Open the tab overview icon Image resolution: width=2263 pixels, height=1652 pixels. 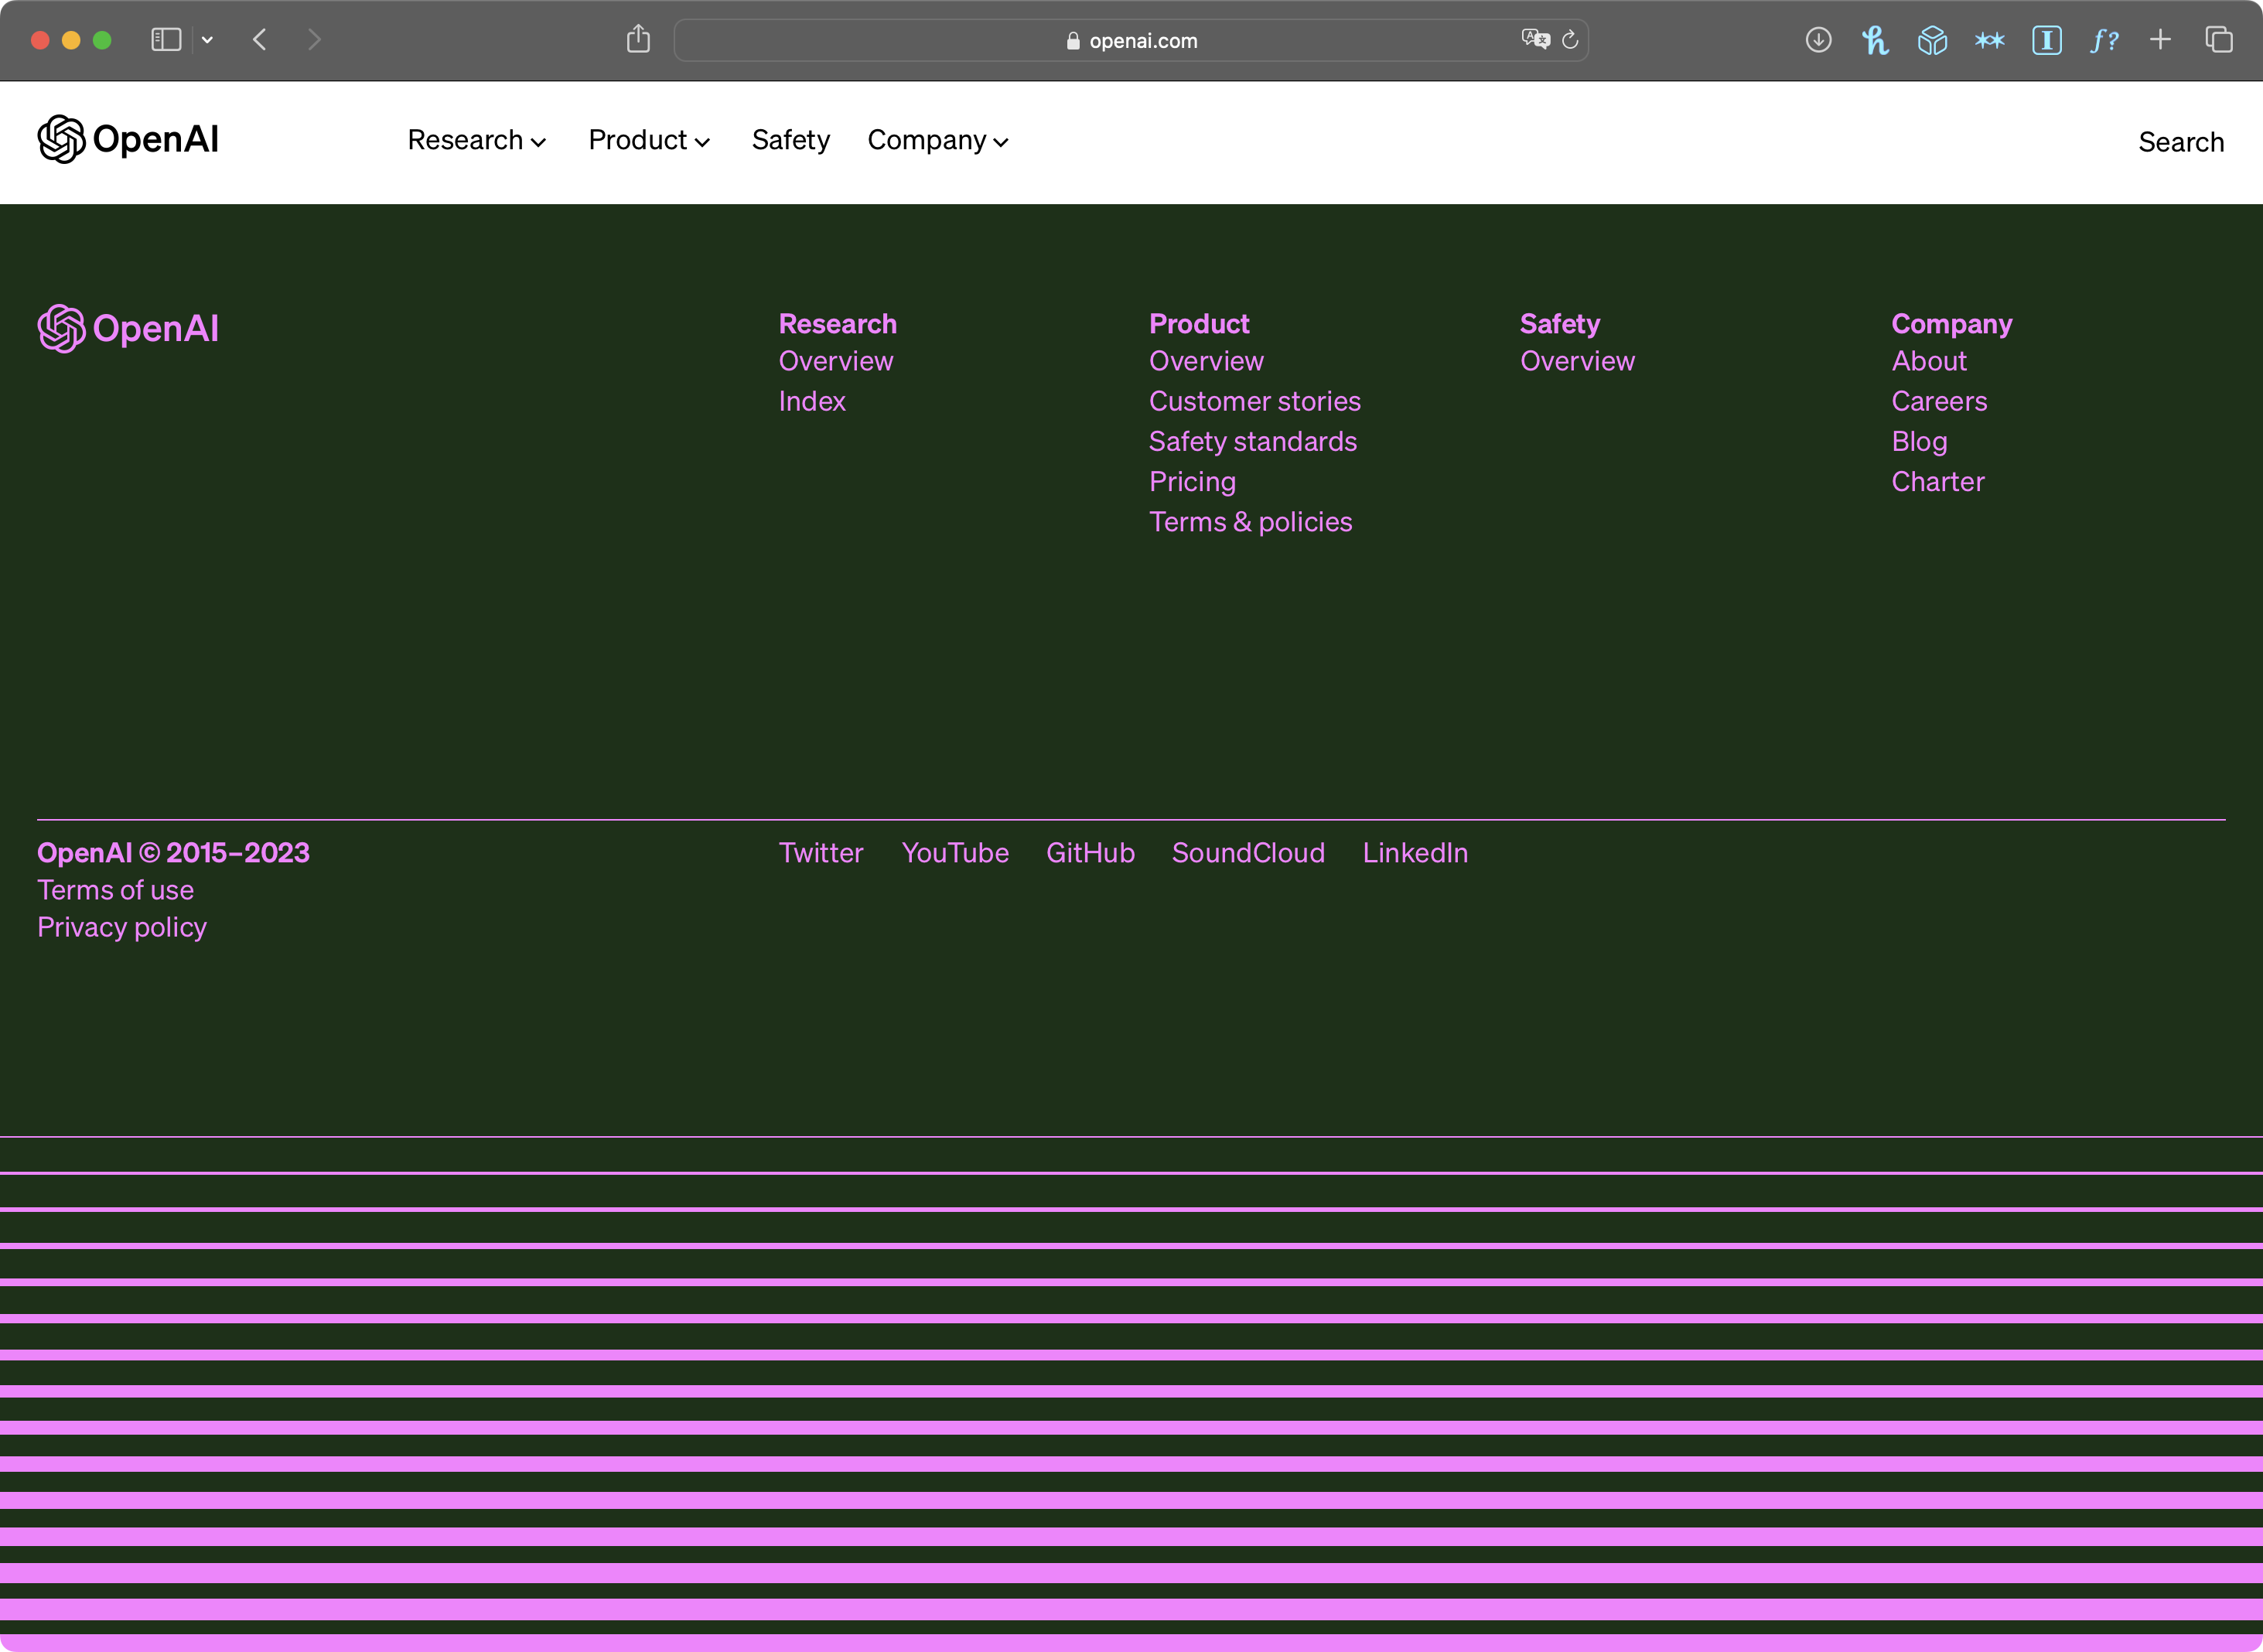point(2218,40)
